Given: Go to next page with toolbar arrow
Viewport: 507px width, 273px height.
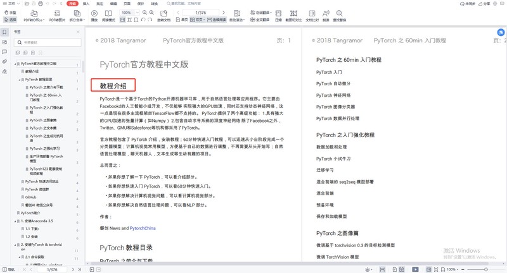Looking at the screenshot, I should point(224,13).
